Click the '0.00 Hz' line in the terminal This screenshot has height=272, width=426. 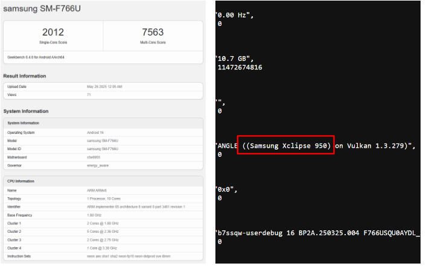coord(235,15)
